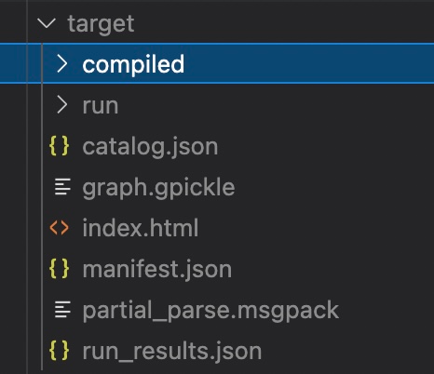Screen dimensions: 434x374
Task: Open the partial_parse.msgpack file
Action: point(210,310)
